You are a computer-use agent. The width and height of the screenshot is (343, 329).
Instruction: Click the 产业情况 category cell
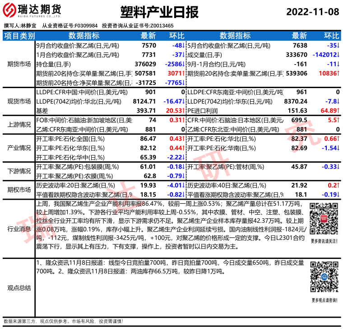(x=19, y=148)
